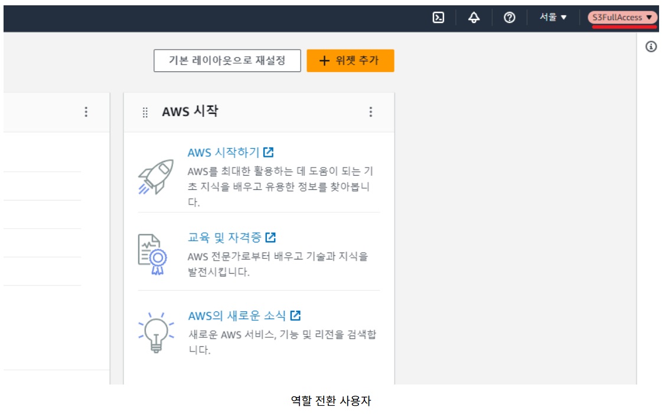Click the certificate icon beside 교육 및 자격증
The width and height of the screenshot is (662, 414).
(152, 255)
